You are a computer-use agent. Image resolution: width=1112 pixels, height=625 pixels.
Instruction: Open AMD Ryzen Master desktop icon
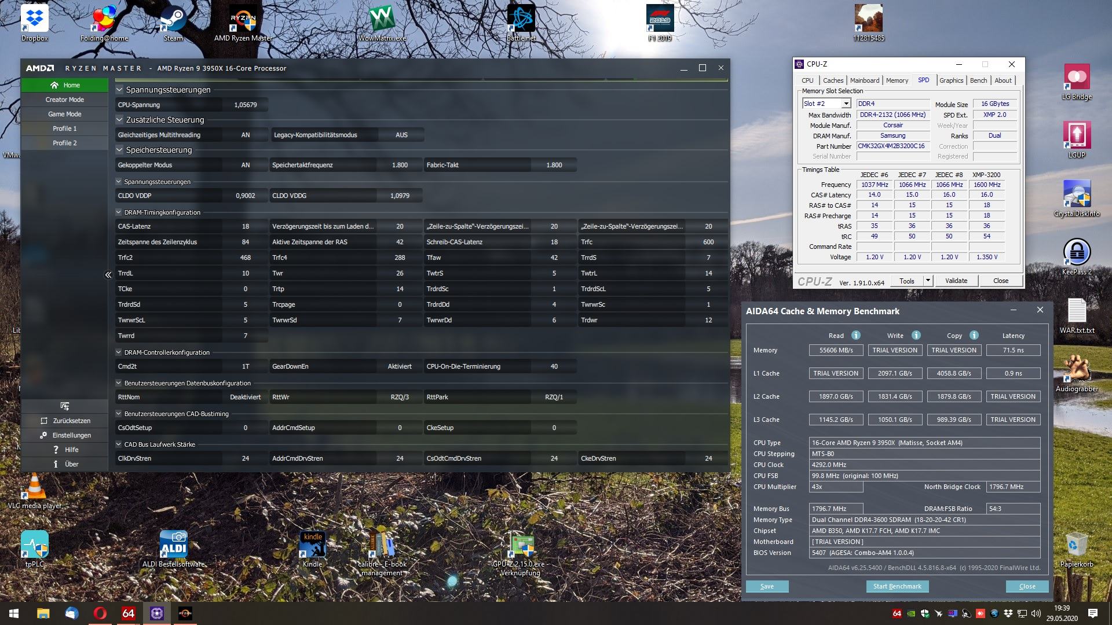pyautogui.click(x=243, y=23)
